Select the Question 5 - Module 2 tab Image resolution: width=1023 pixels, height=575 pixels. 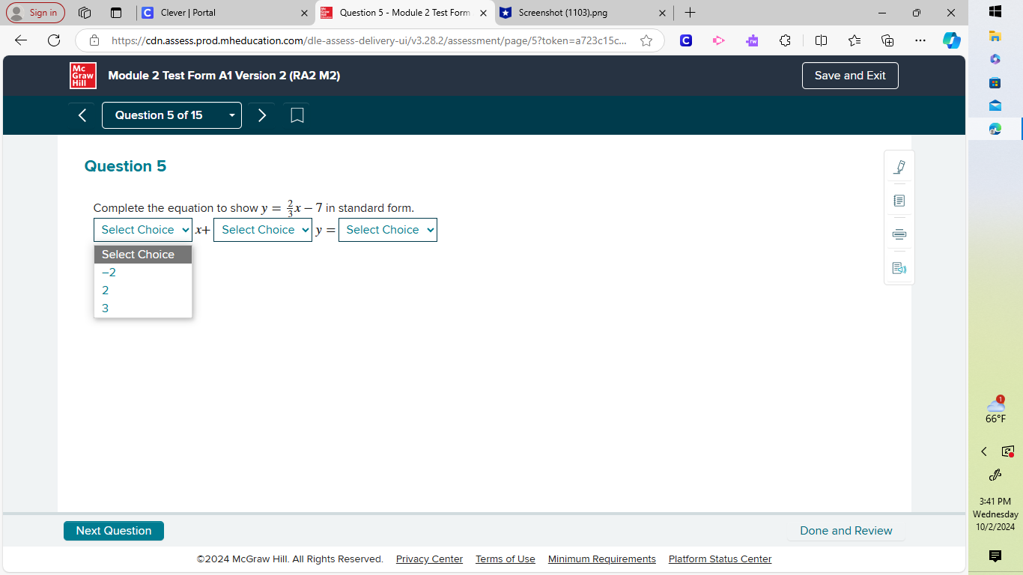[x=404, y=13]
